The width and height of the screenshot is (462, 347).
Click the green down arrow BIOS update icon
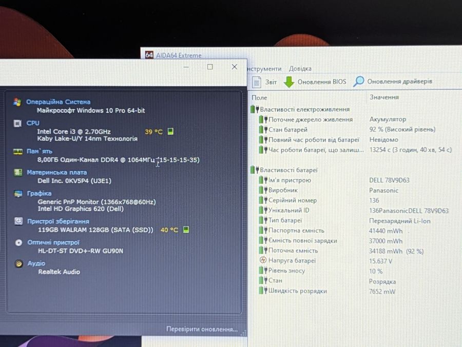click(x=289, y=82)
